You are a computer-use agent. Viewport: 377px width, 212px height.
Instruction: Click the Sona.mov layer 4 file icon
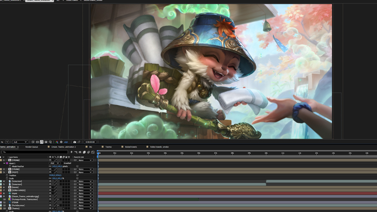point(9,181)
